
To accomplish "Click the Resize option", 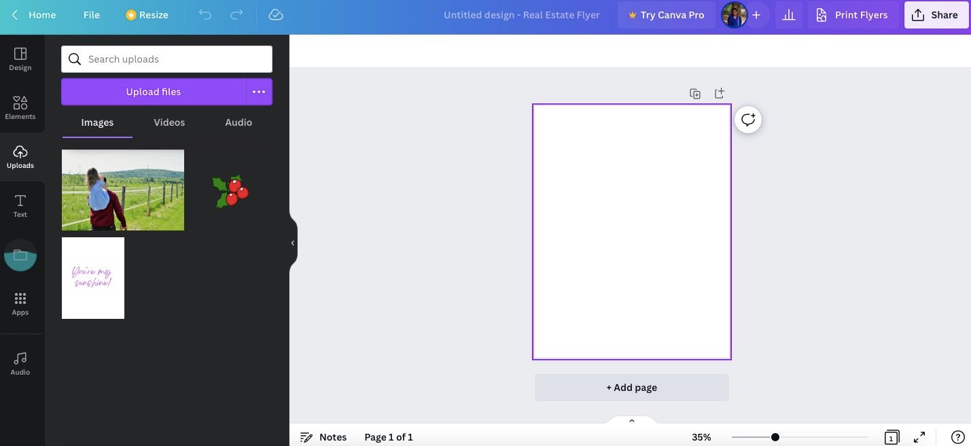I will click(x=147, y=15).
